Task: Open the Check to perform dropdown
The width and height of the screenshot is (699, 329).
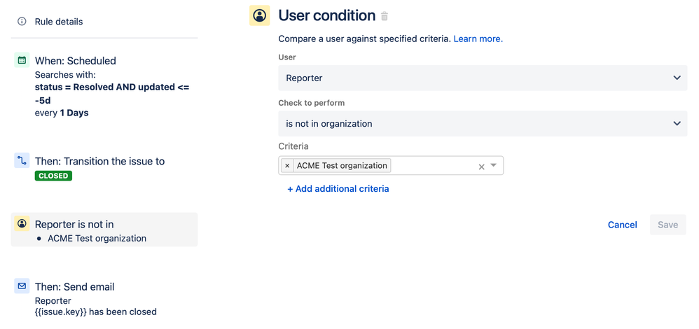Action: point(483,123)
